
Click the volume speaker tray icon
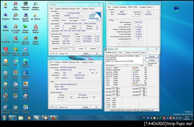click(180, 118)
